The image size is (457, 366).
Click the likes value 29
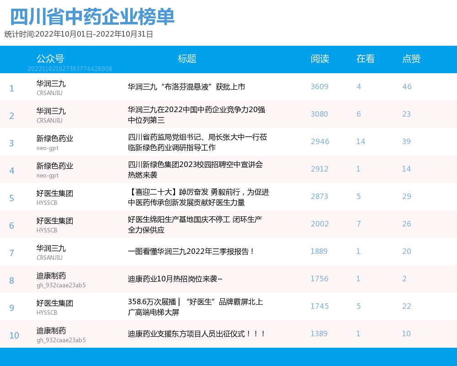(407, 196)
